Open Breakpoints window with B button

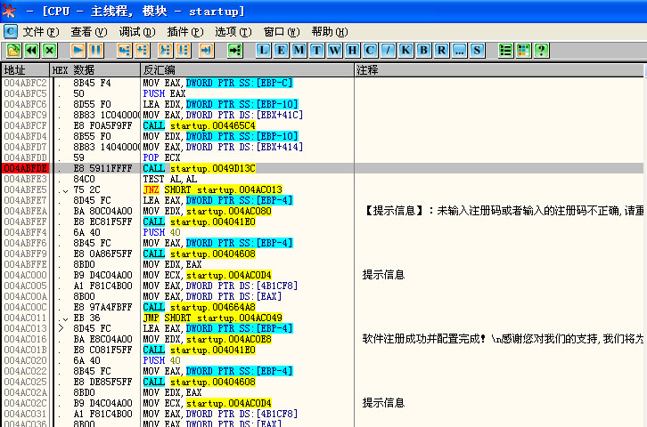pos(423,50)
